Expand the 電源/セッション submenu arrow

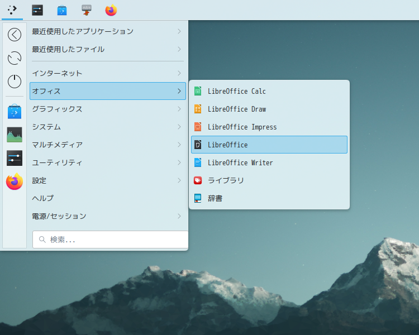(x=179, y=216)
